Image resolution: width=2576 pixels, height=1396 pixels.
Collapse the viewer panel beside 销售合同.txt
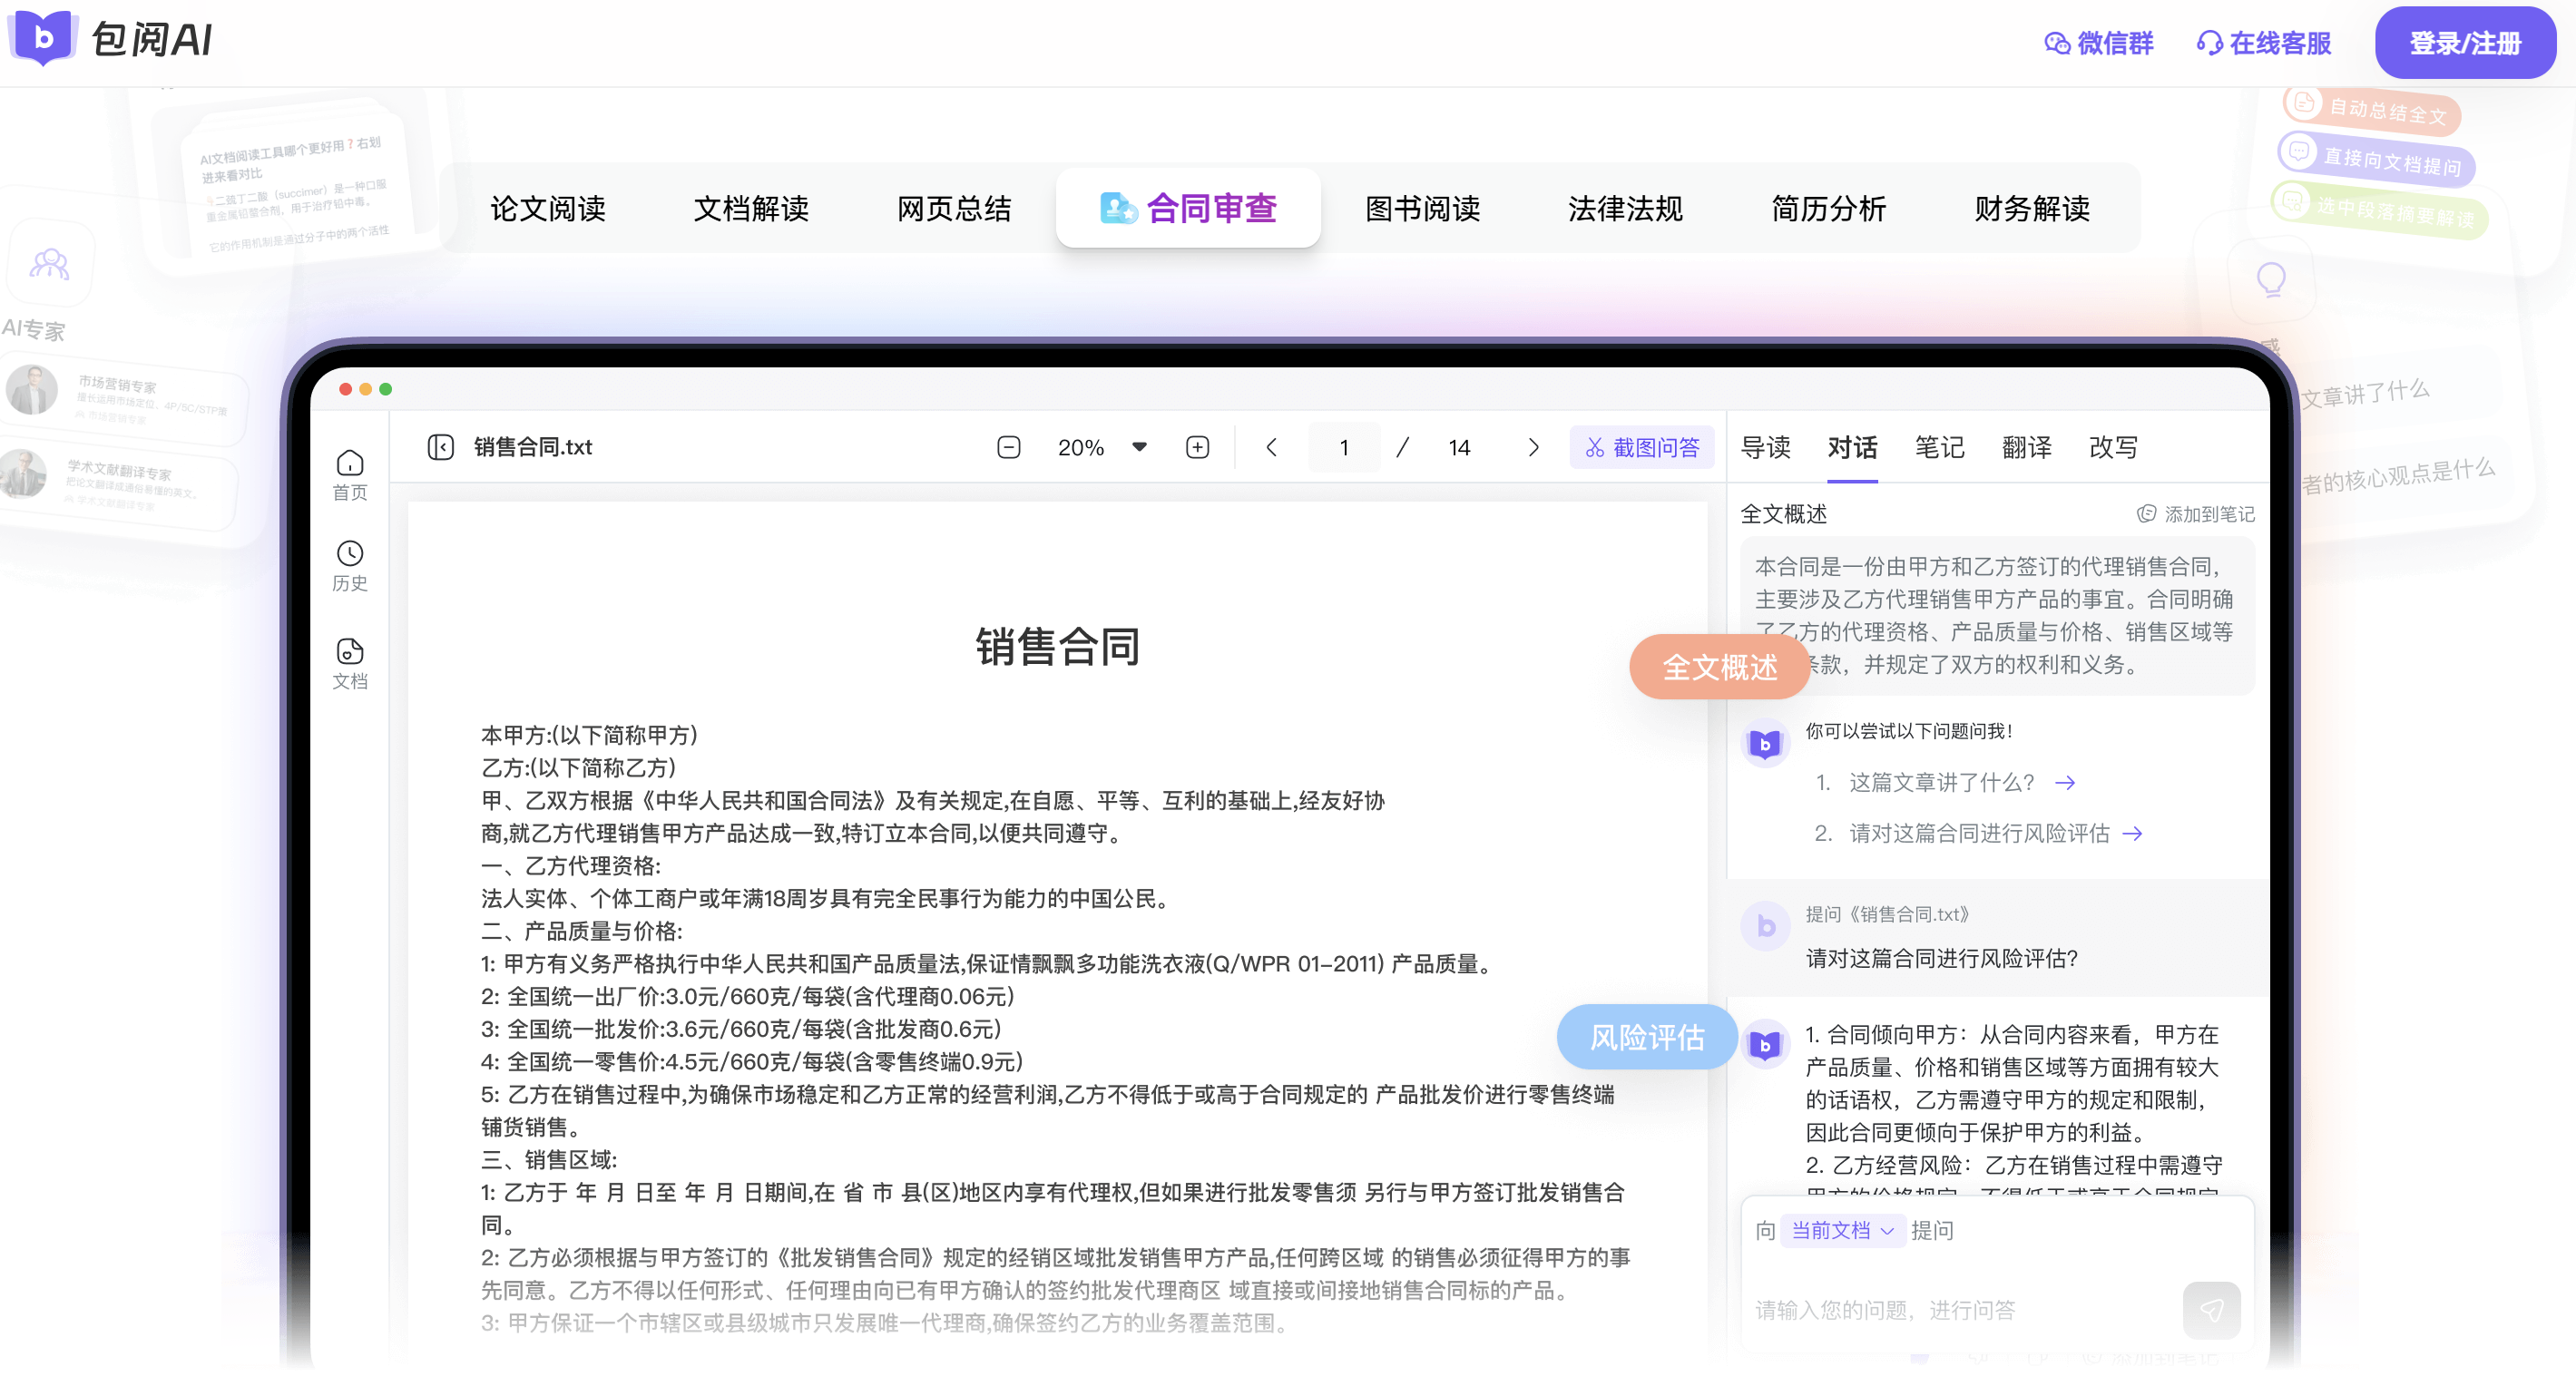(x=440, y=447)
